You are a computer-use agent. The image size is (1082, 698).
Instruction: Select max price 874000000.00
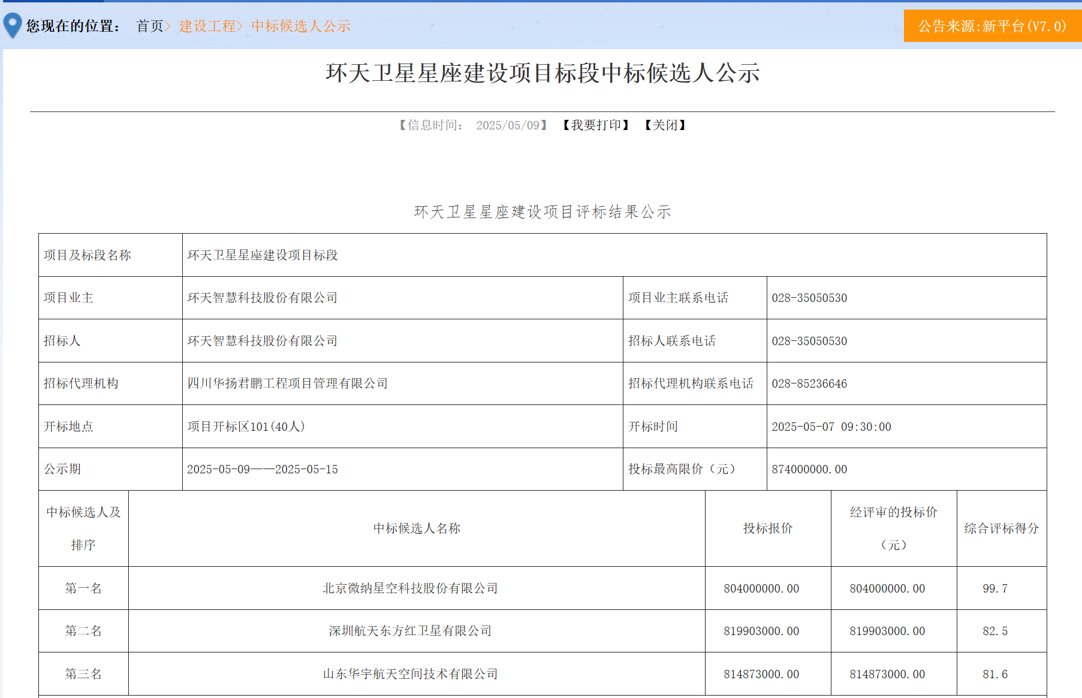809,469
